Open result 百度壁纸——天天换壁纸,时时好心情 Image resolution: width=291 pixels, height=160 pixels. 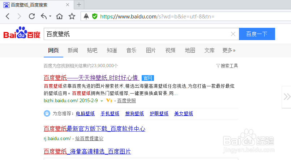point(91,78)
